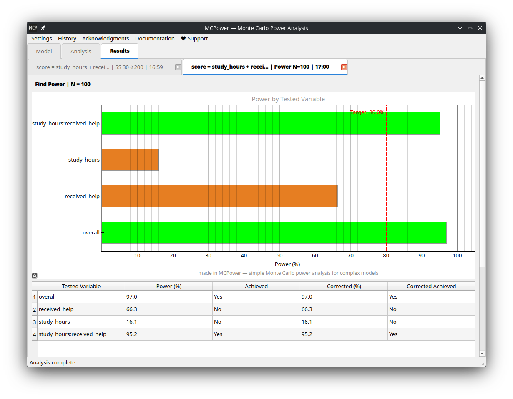
Task: Click the heart icon beside Support
Action: 183,38
